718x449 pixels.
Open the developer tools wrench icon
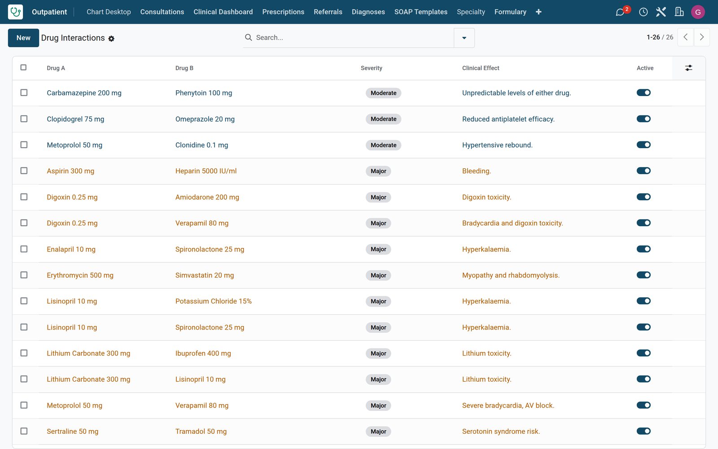tap(661, 12)
